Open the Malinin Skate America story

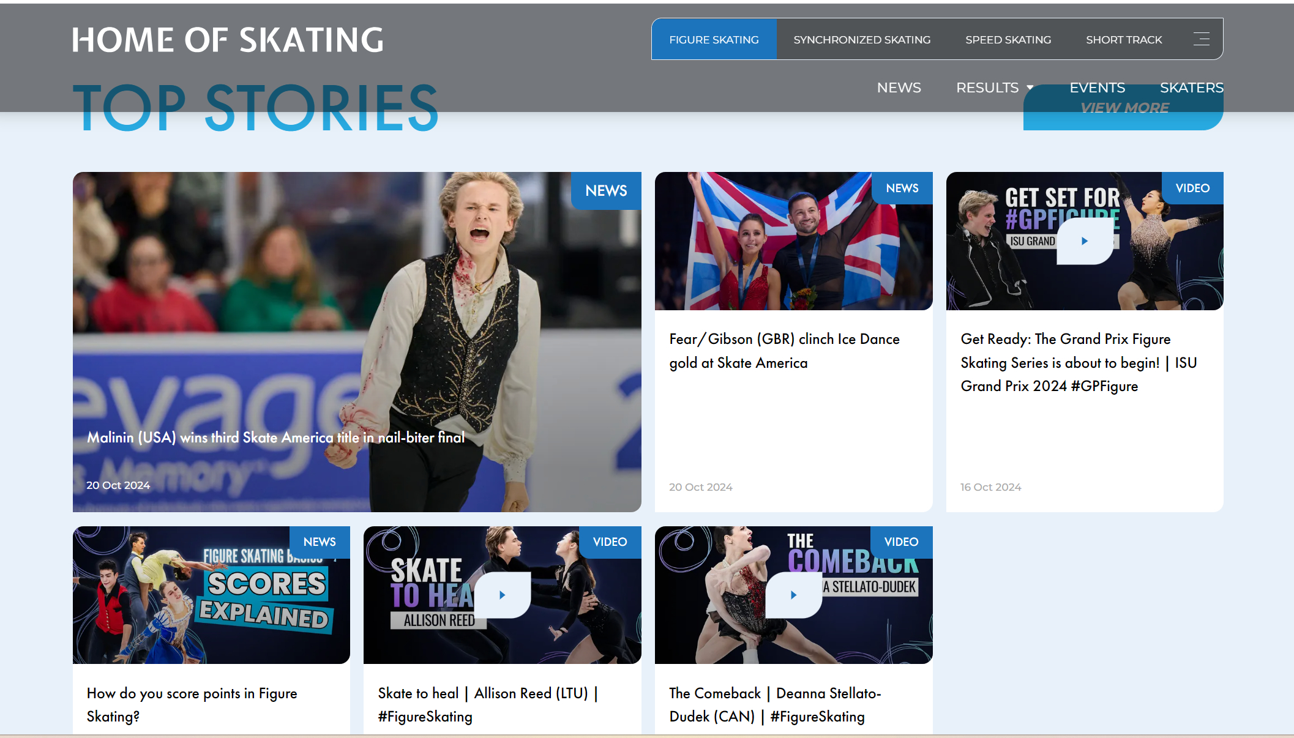[276, 438]
